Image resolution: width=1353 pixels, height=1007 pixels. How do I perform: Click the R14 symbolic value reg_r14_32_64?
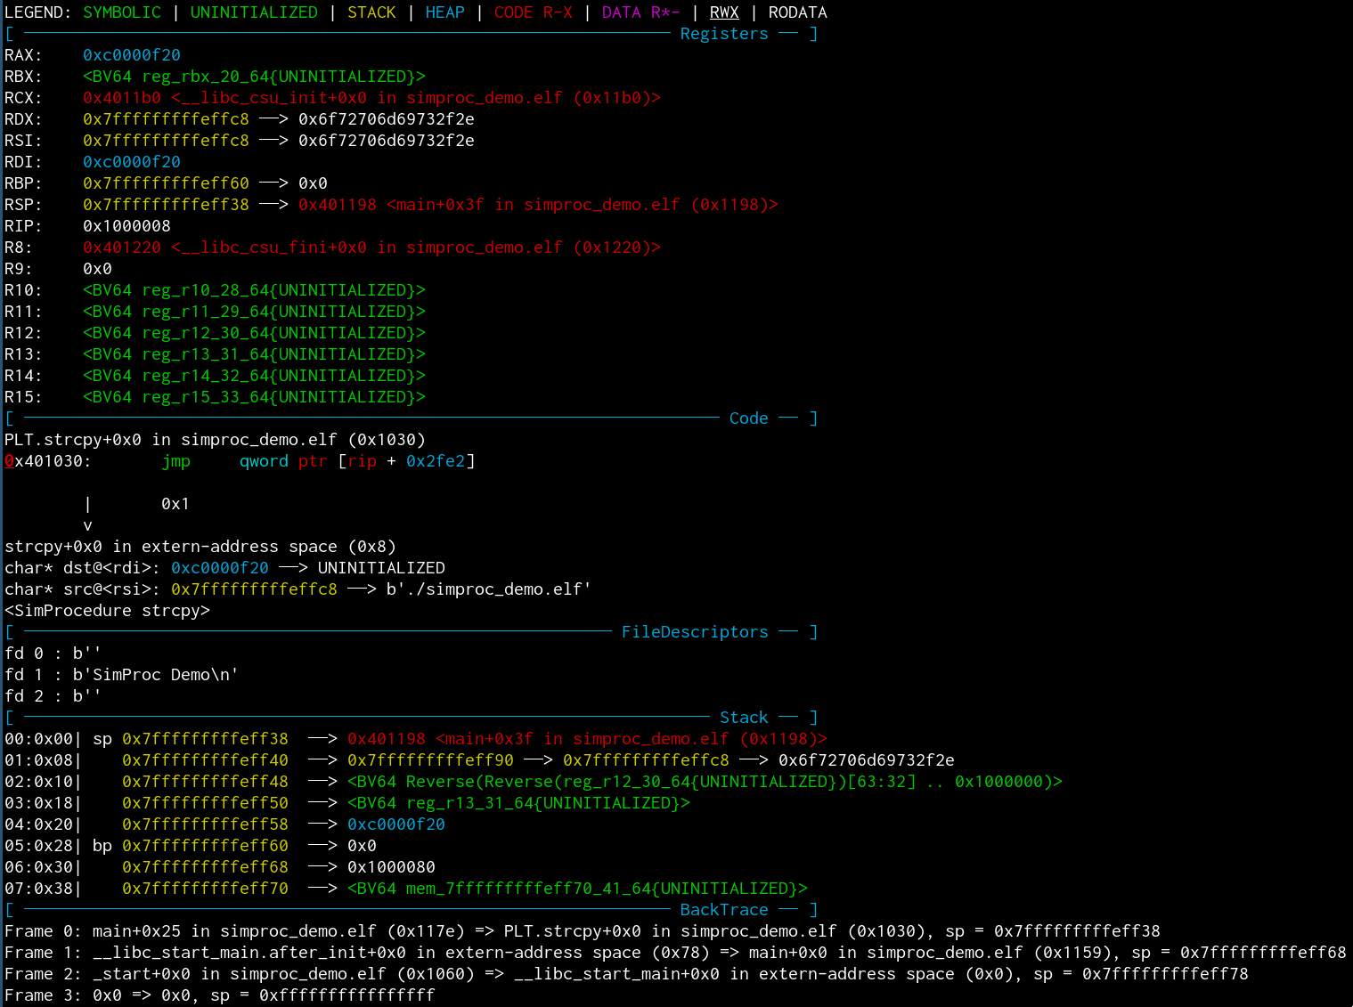point(254,376)
